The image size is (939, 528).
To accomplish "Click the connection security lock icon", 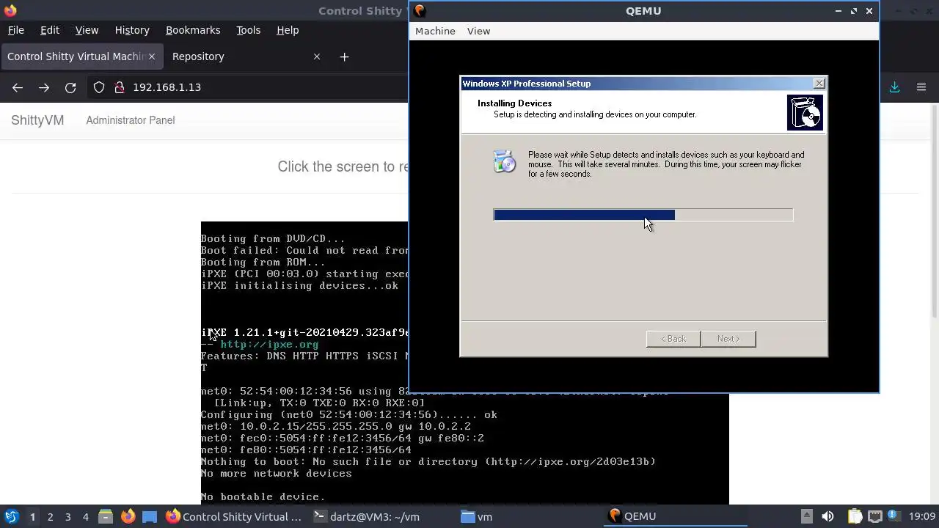I will coord(119,87).
